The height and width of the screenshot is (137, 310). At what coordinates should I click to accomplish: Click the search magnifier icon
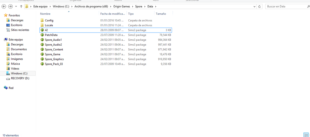click(308, 7)
